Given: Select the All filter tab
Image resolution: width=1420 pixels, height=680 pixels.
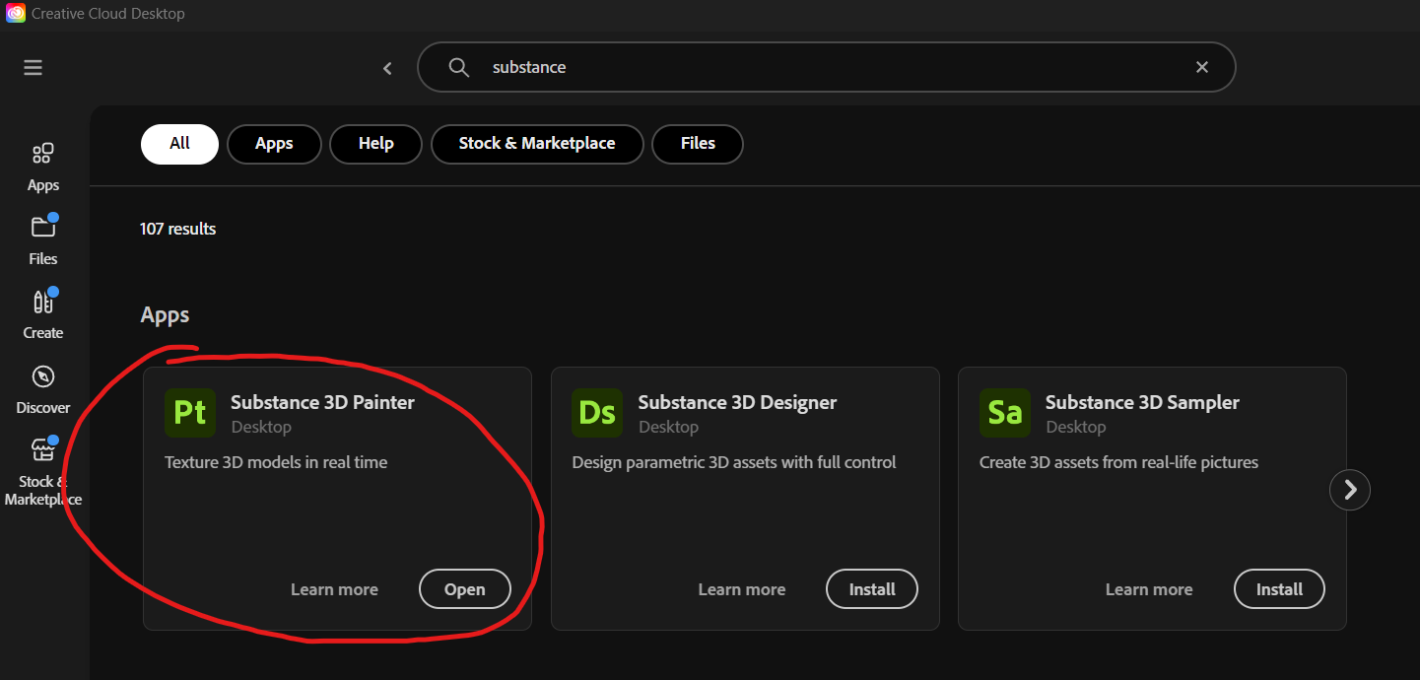Looking at the screenshot, I should pyautogui.click(x=179, y=144).
